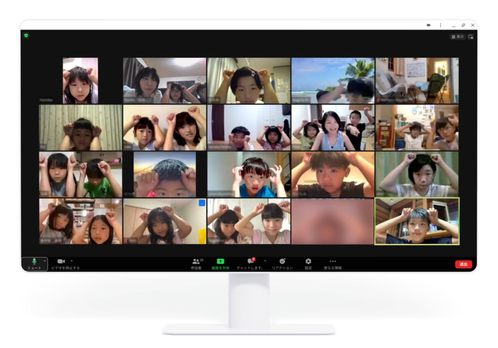Expand video options arrow beside camera
498x348 pixels.
coord(71,261)
